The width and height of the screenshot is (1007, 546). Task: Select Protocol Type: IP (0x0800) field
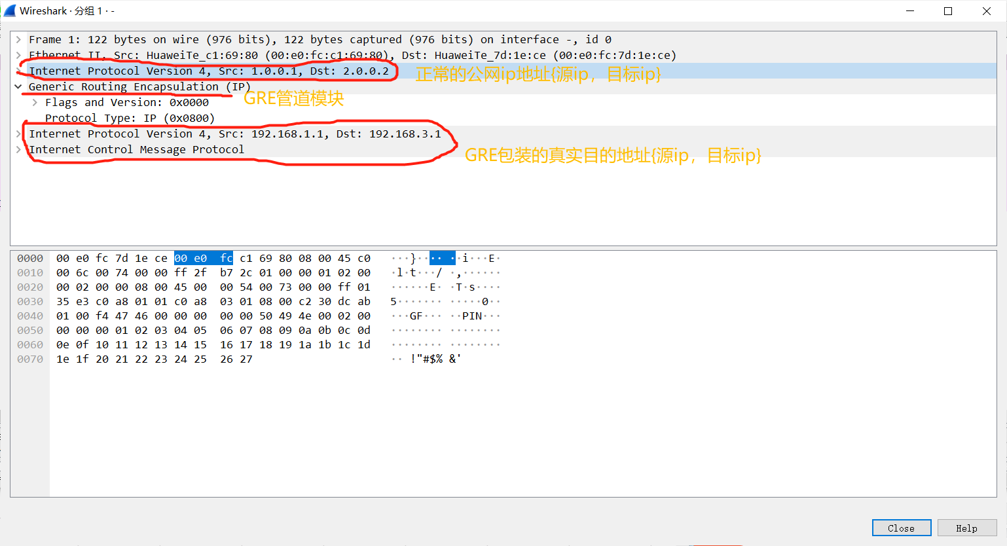point(503,118)
